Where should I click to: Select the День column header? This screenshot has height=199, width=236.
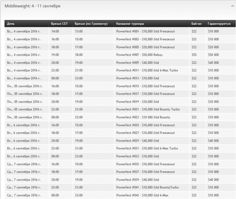coord(11,24)
